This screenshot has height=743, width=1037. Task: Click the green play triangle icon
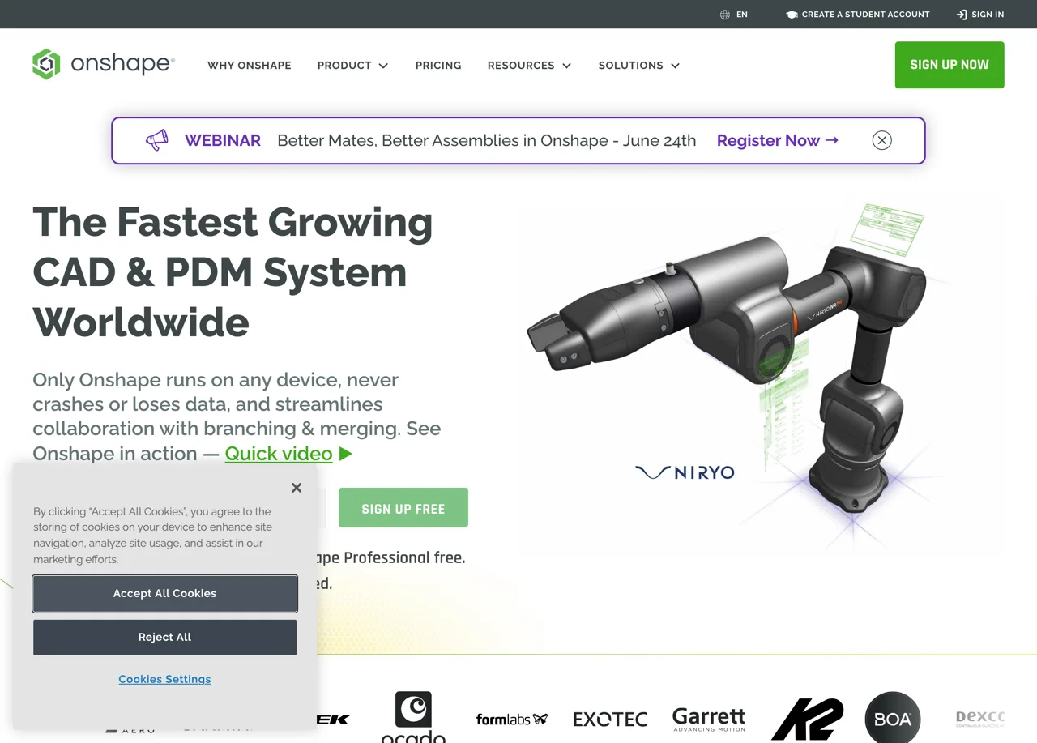[346, 454]
